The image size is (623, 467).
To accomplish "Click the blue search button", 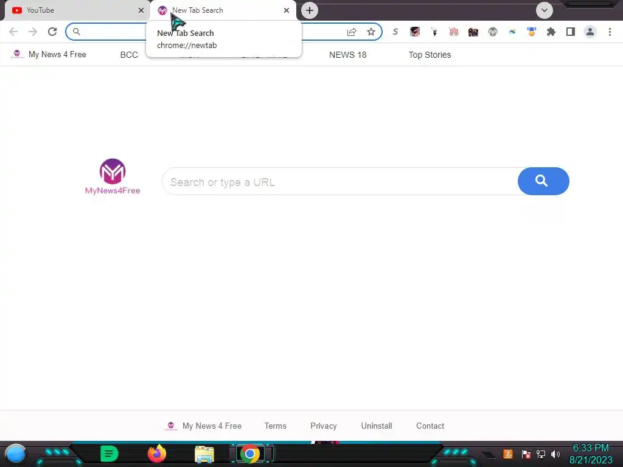I will (x=543, y=181).
